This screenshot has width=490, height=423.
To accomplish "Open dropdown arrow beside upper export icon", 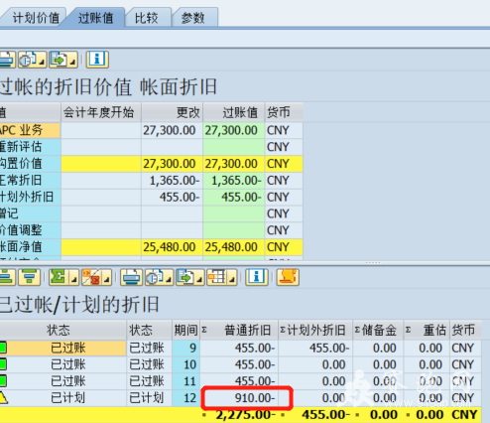I will 73,60.
